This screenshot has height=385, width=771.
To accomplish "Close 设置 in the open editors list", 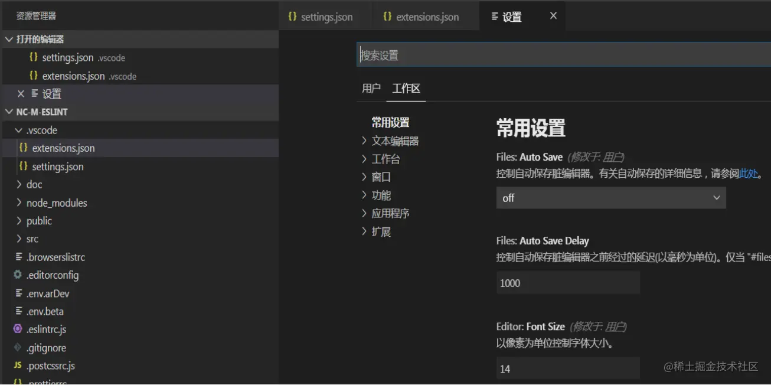I will click(21, 94).
